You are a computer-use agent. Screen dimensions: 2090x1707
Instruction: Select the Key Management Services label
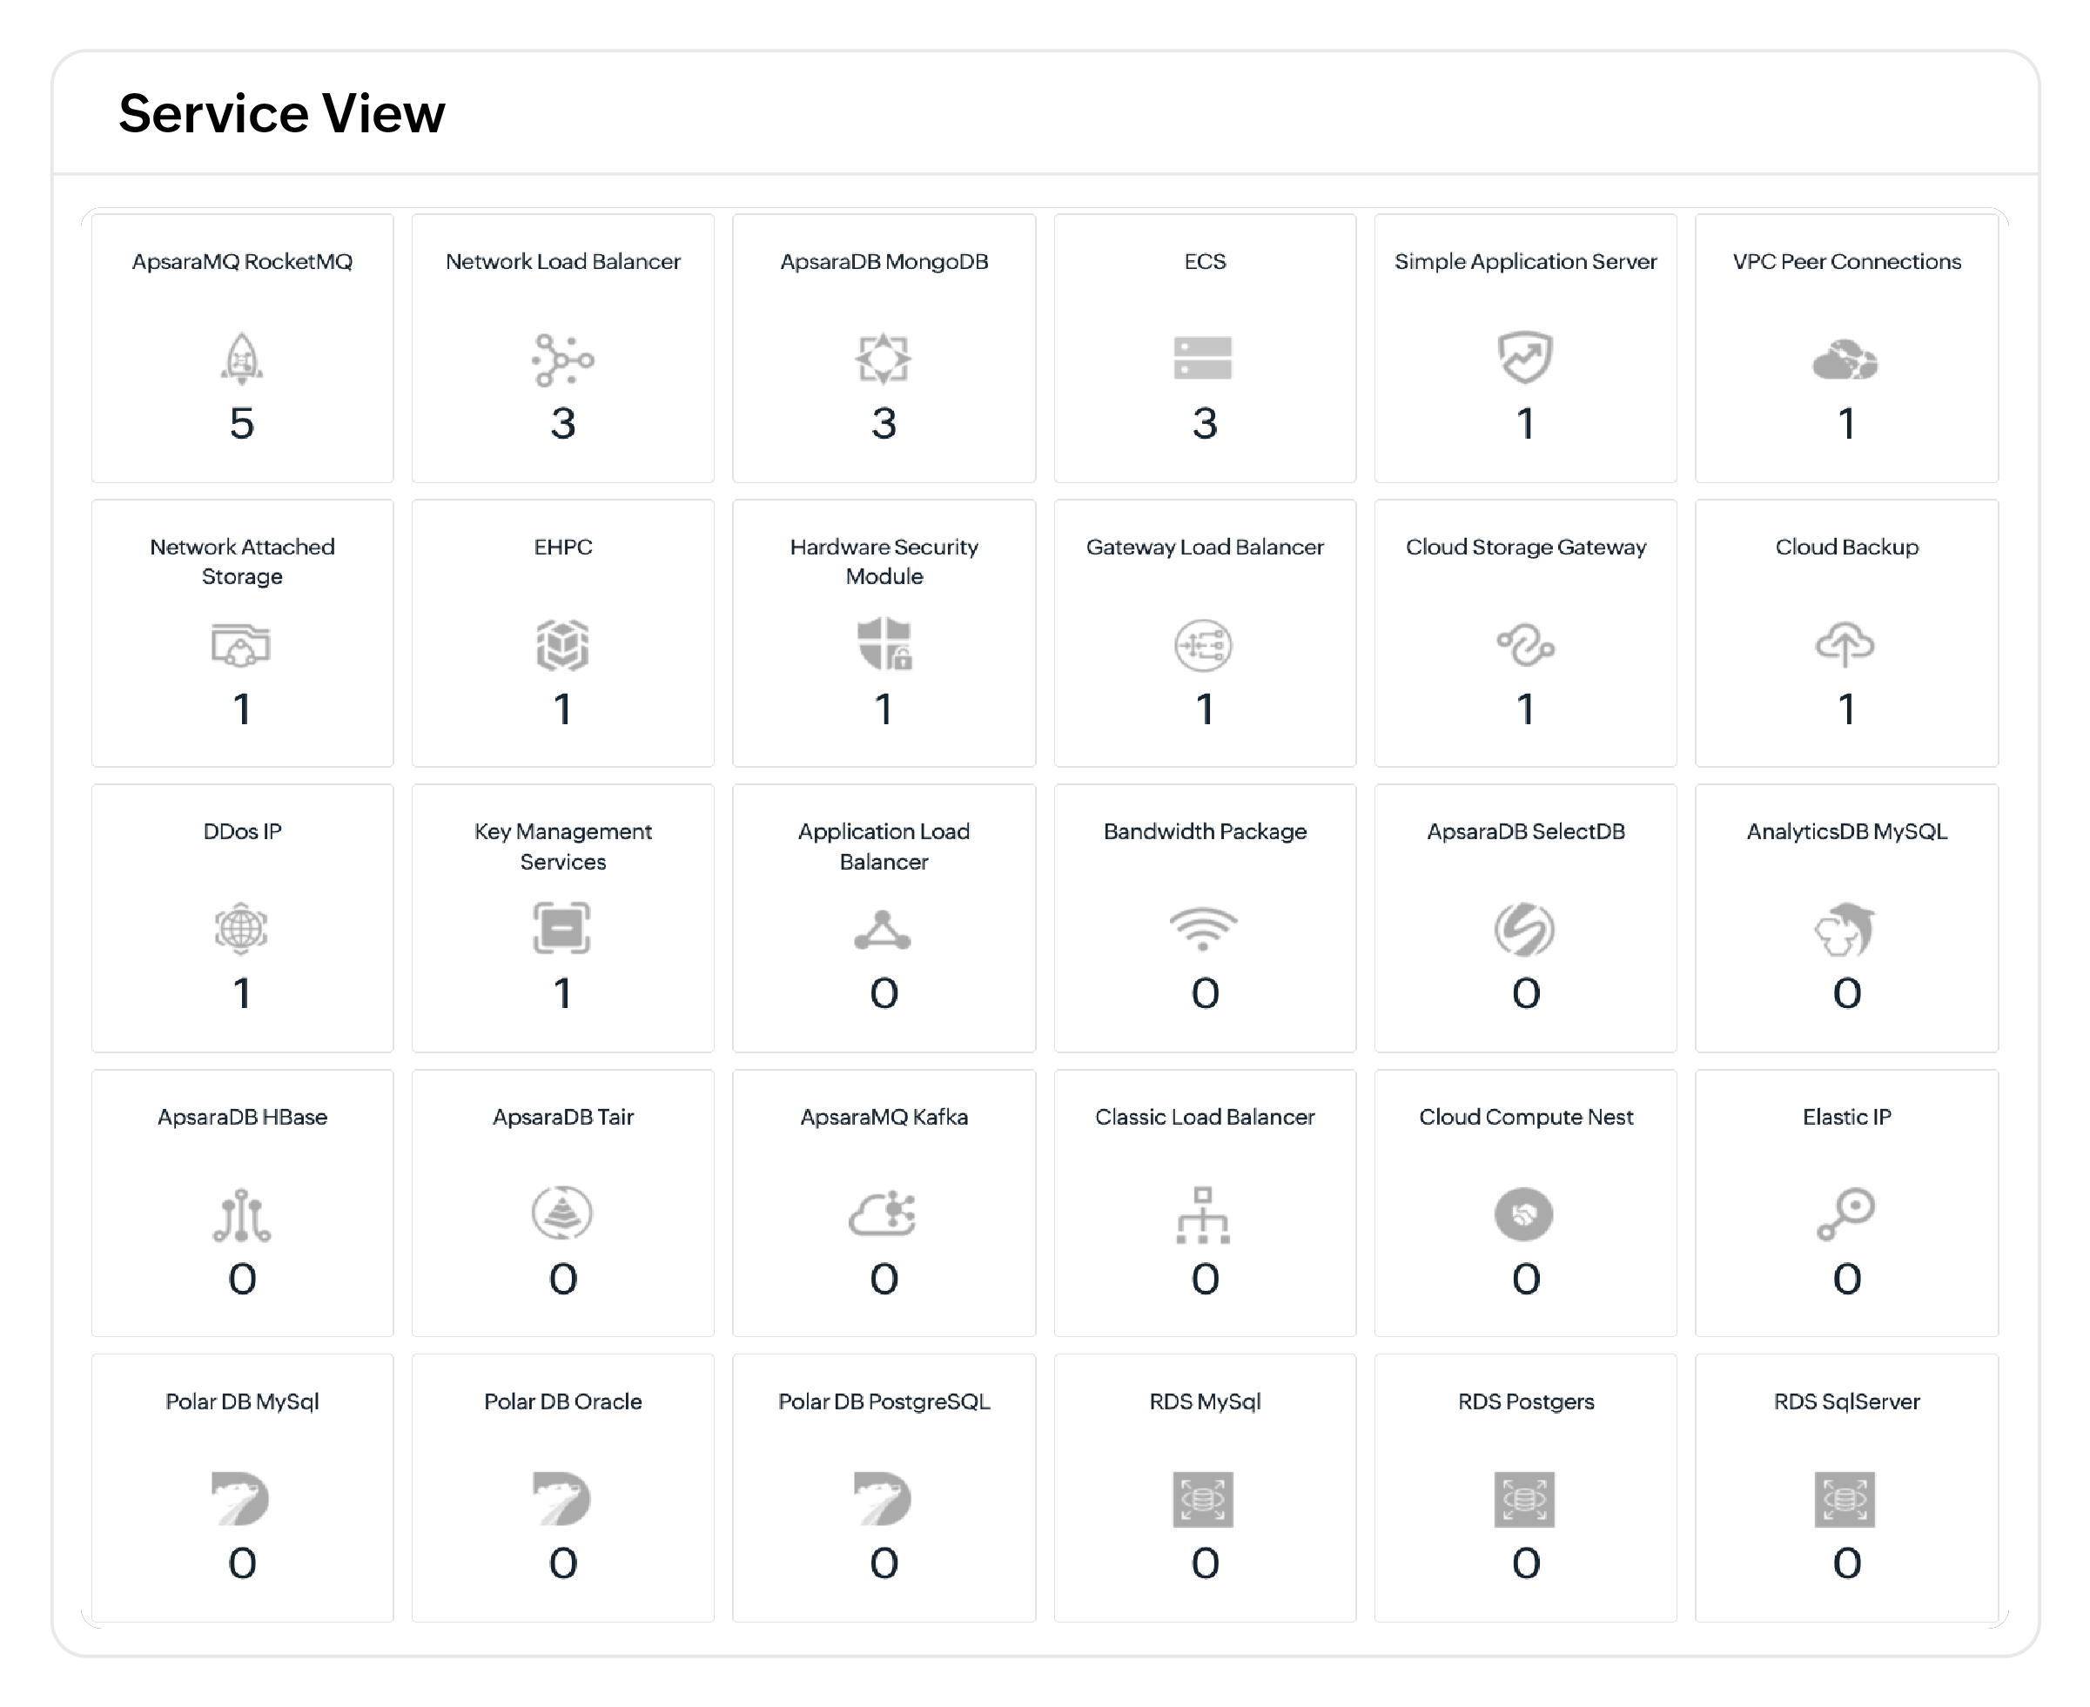(562, 847)
